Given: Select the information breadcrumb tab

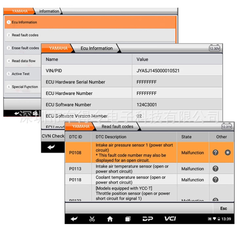Looking at the screenshot, I should click(x=49, y=11).
